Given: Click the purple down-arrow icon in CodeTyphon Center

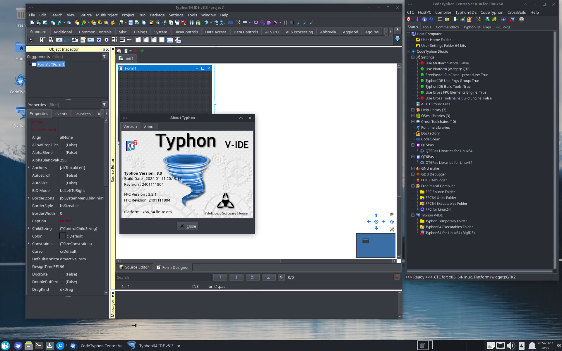Looking at the screenshot, I should [417, 19].
